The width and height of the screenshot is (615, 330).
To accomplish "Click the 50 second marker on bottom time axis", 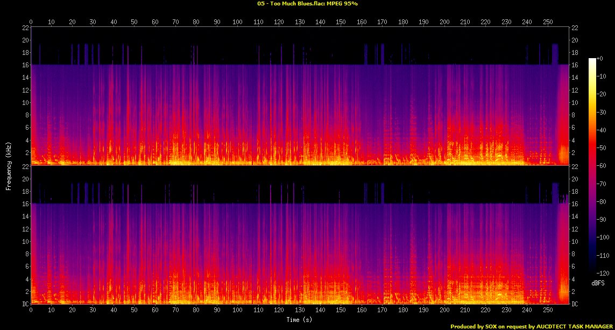I will 135,310.
